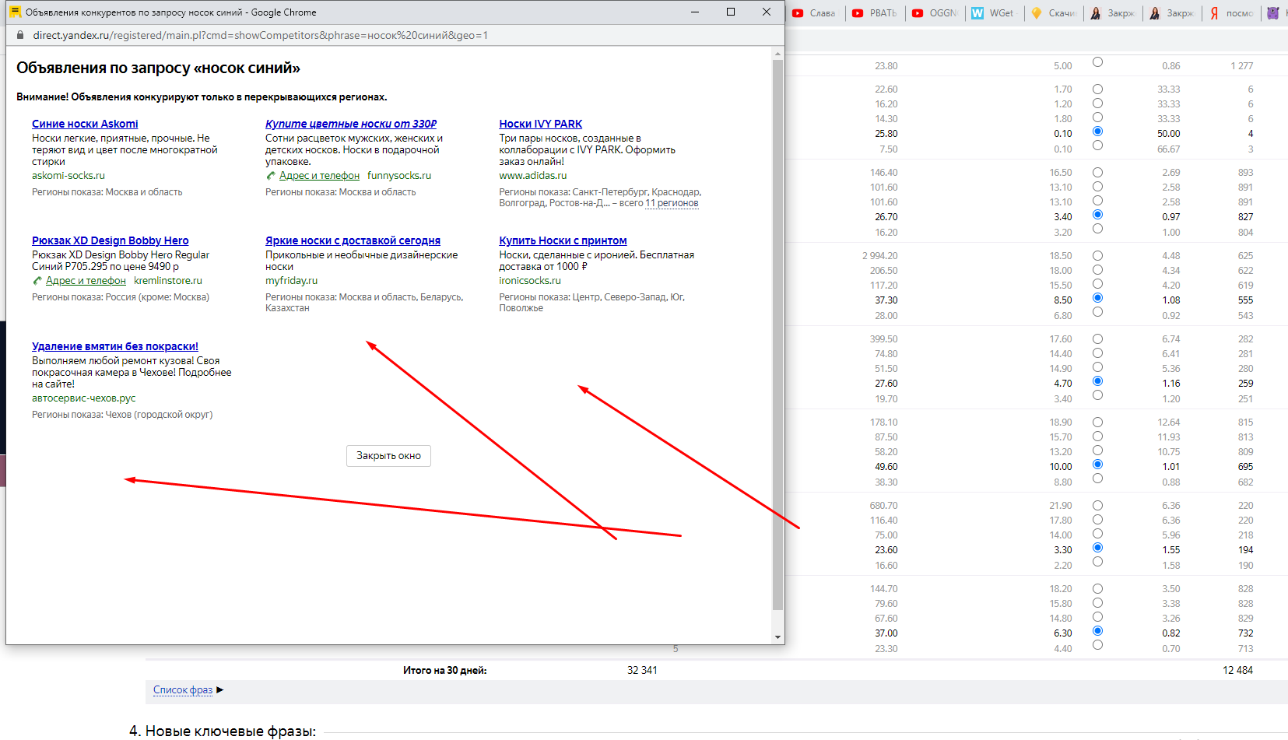Select the radio button in the 399.50 row
The width and height of the screenshot is (1288, 740).
coord(1097,338)
